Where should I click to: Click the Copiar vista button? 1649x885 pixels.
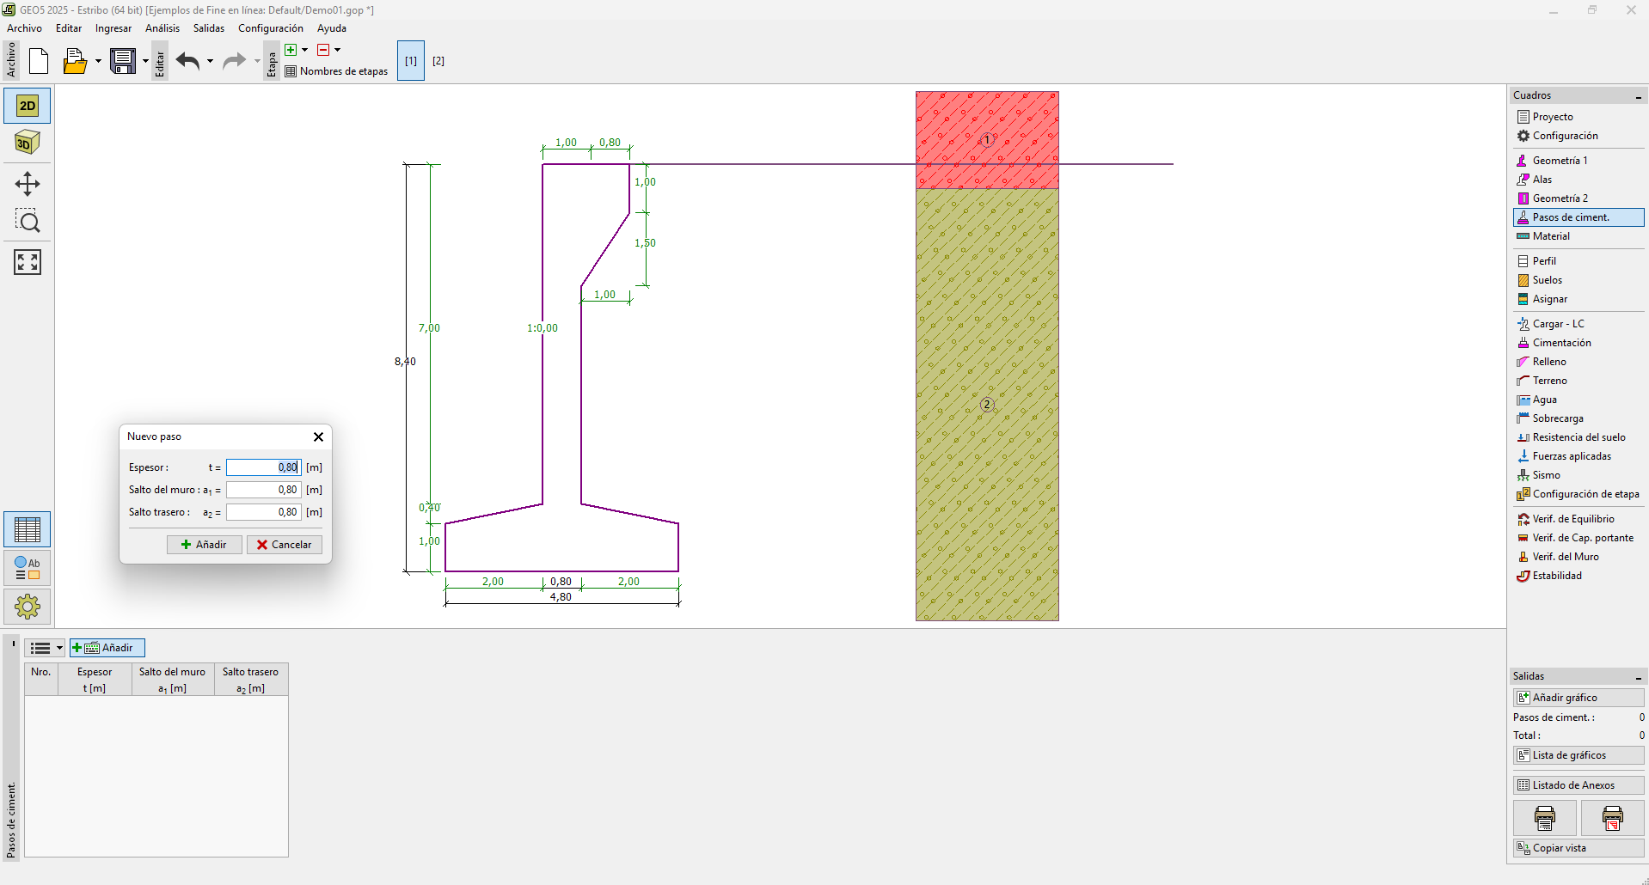pos(1579,848)
